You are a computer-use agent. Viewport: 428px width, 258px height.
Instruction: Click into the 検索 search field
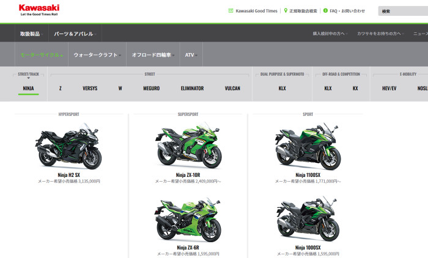pyautogui.click(x=402, y=11)
